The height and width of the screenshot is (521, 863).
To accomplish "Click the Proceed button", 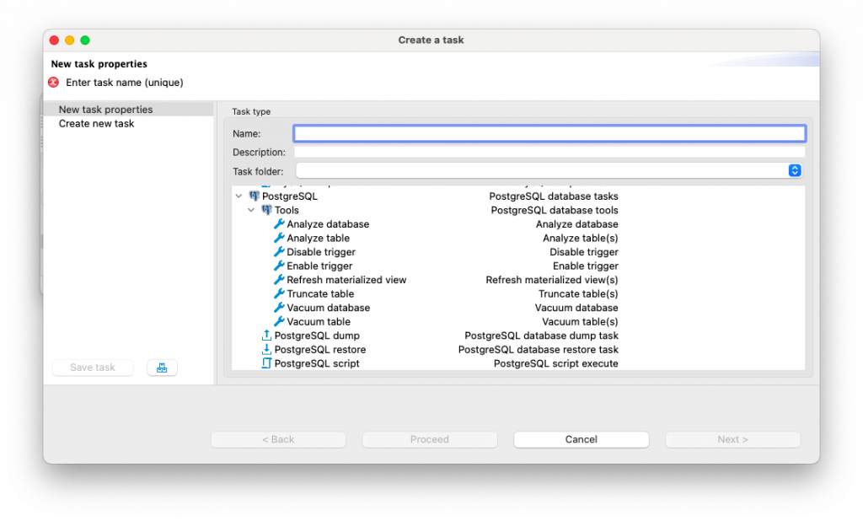I will pyautogui.click(x=429, y=439).
